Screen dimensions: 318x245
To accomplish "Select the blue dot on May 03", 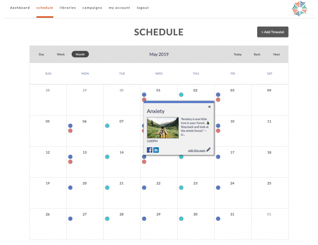I will click(218, 95).
